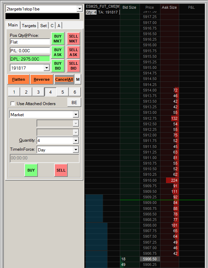Open the 2targets1stop1be configuration dropdown
The width and height of the screenshot is (208, 268).
[80, 9]
